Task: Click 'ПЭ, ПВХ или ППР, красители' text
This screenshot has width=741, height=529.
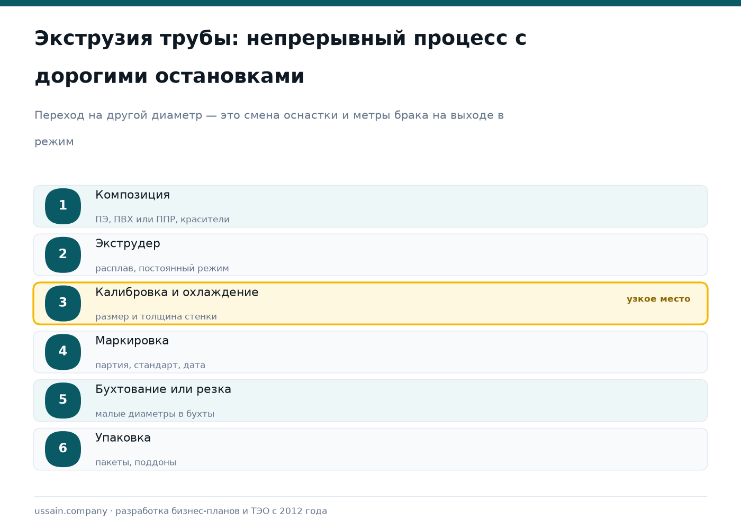Action: tap(162, 220)
